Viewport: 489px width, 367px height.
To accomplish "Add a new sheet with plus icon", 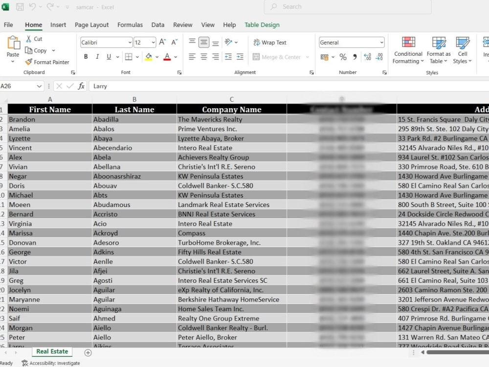I will (88, 353).
